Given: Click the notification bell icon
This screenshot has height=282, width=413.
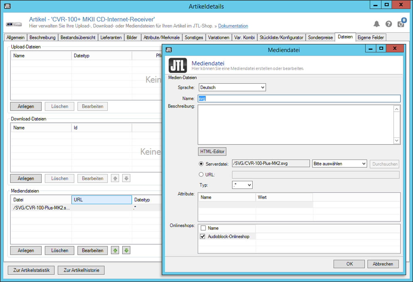Looking at the screenshot, I should click(x=376, y=24).
